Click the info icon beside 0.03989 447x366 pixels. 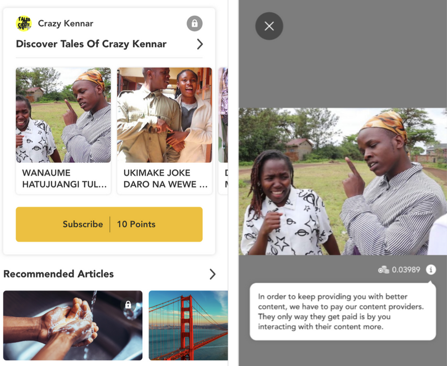tap(431, 269)
